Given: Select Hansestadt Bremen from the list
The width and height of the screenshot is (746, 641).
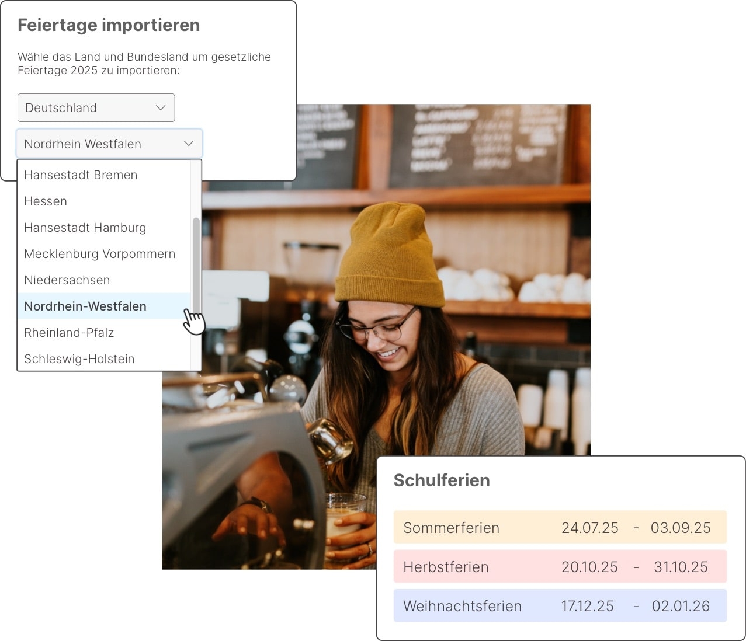Looking at the screenshot, I should point(81,175).
